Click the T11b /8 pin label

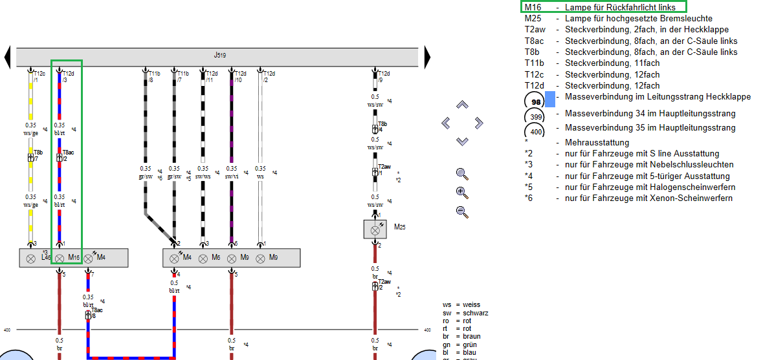tap(154, 76)
